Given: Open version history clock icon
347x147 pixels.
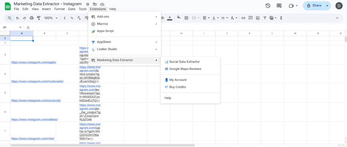Looking at the screenshot, I should (268, 6).
